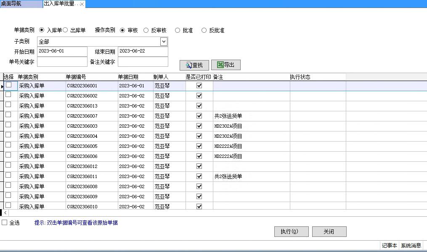
Task: Open 记事本 in the status bar
Action: [389, 246]
